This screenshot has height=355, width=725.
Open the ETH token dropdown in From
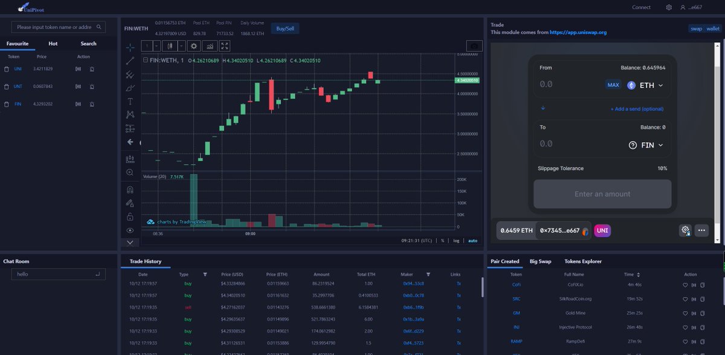tap(646, 86)
